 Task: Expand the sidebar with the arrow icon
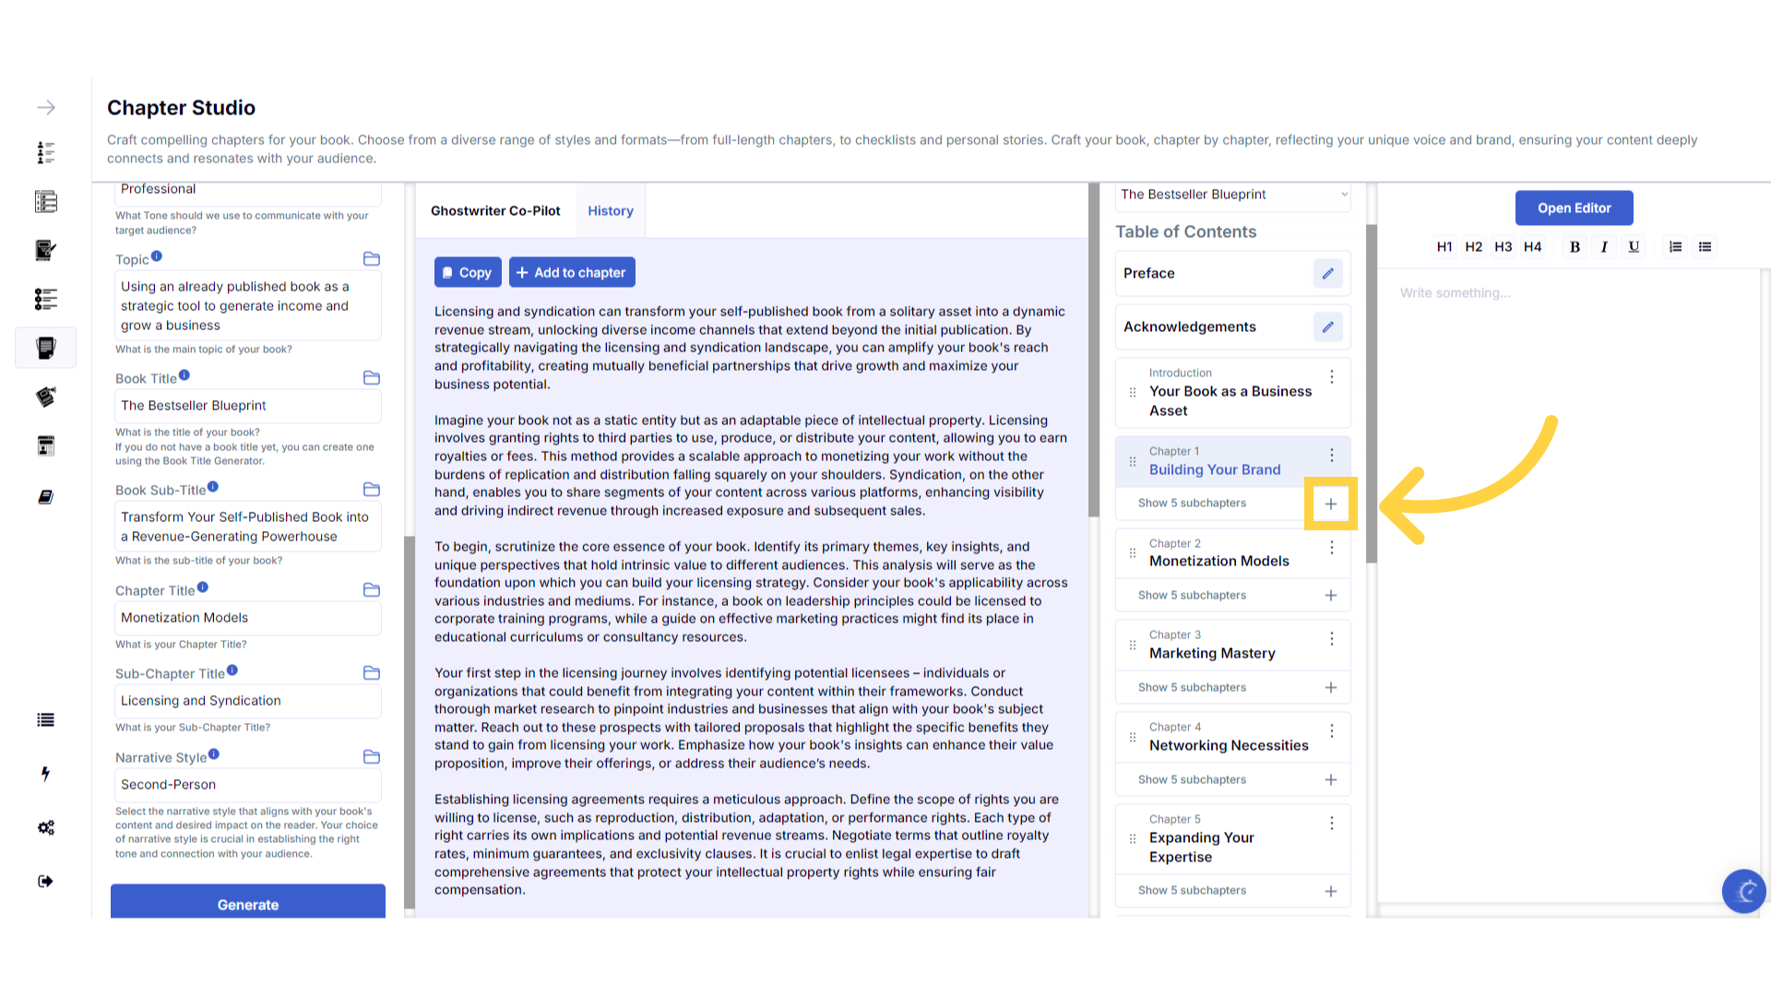click(x=46, y=108)
